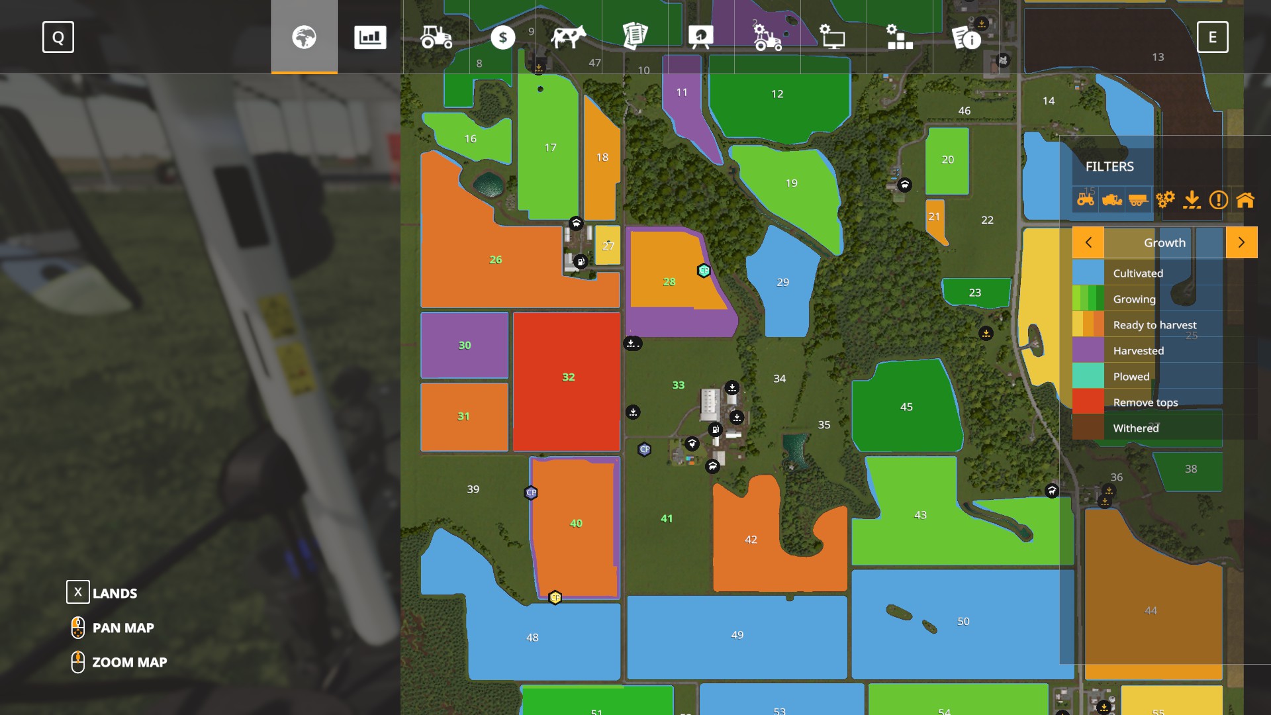Open the animals cow icon page
This screenshot has width=1271, height=715.
coord(569,37)
